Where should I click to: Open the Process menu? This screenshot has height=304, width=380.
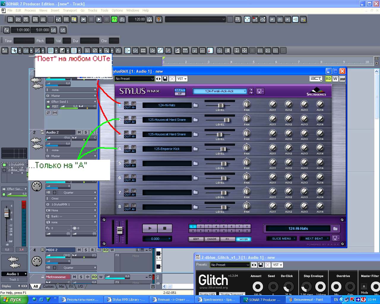(30, 10)
